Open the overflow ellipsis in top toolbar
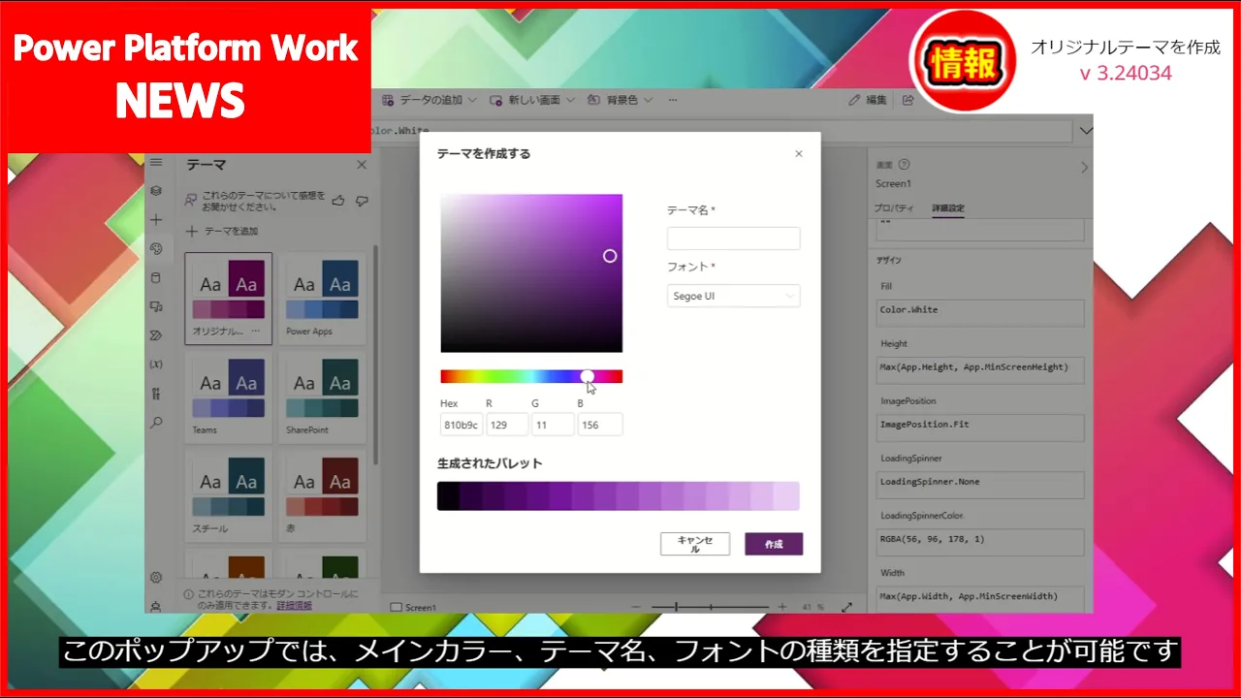1241x698 pixels. tap(673, 100)
